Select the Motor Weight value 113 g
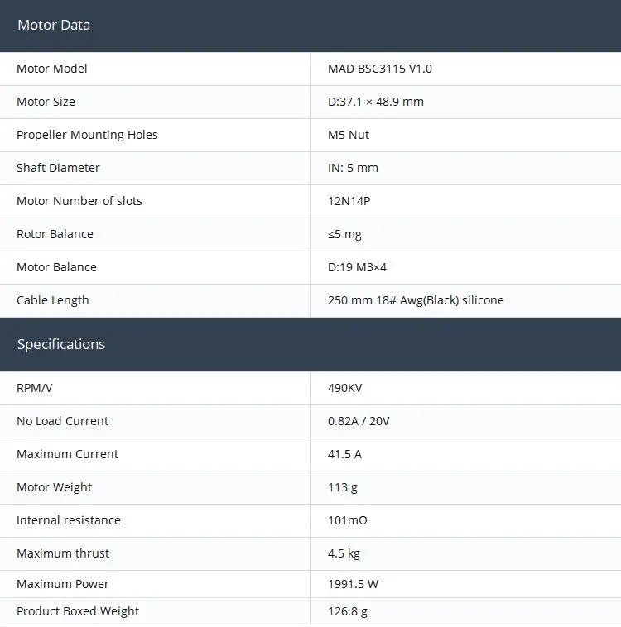The image size is (621, 627). (343, 487)
